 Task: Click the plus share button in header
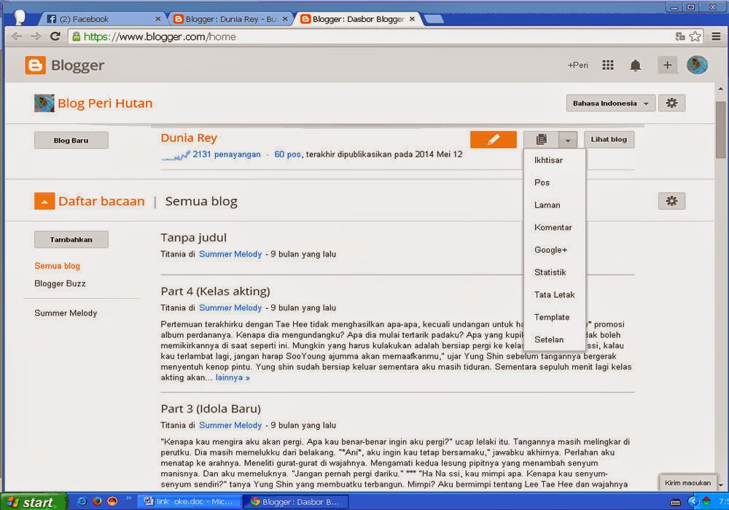point(667,65)
